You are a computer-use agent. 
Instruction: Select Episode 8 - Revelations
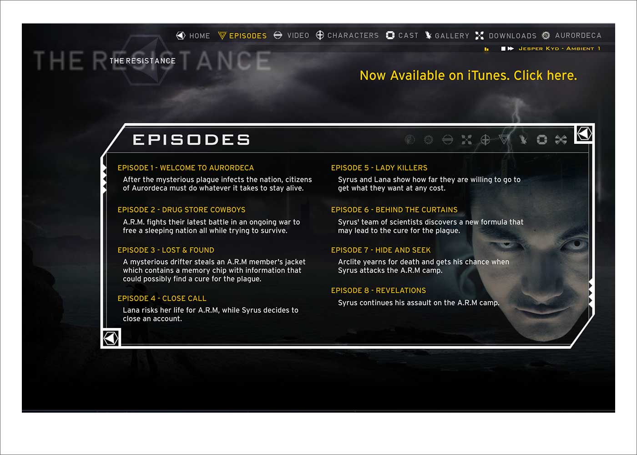coord(379,291)
